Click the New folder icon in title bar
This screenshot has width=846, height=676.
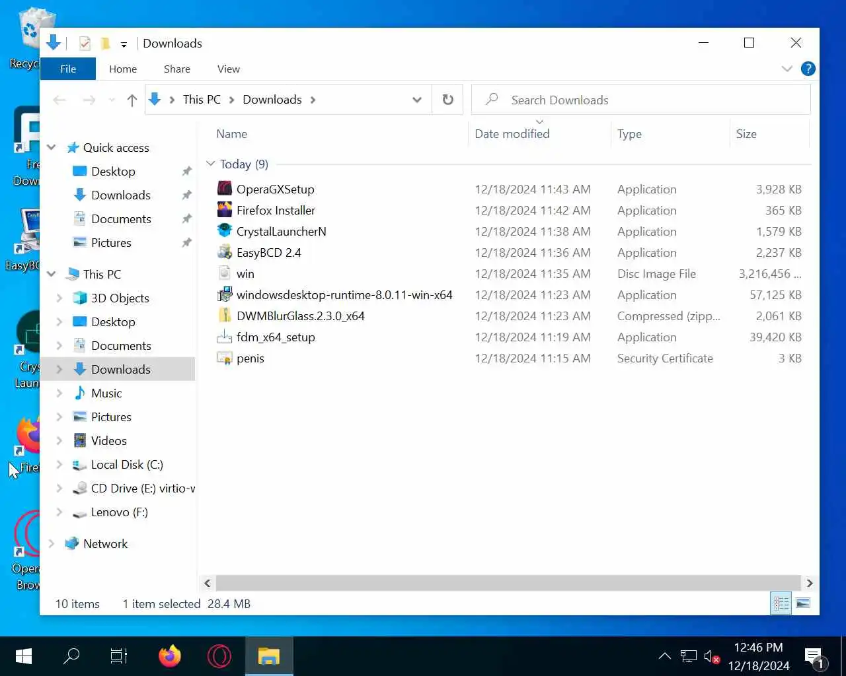coord(105,44)
